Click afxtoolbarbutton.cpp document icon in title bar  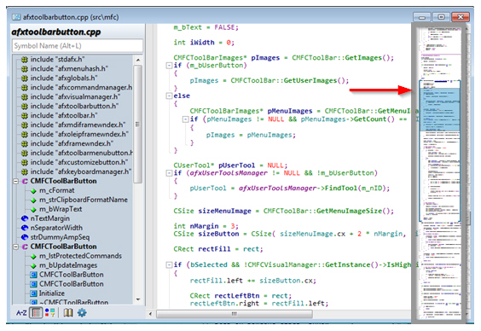16,17
